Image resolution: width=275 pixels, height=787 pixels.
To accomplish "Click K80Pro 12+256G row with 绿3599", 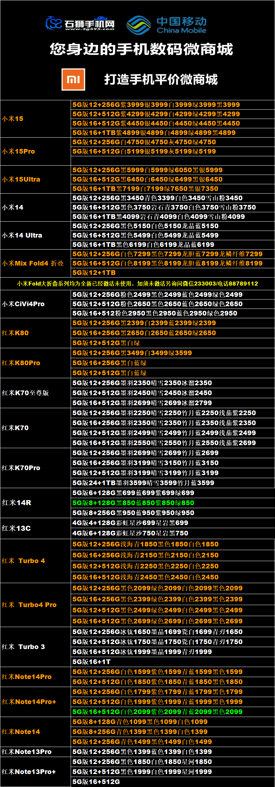I will point(173,353).
